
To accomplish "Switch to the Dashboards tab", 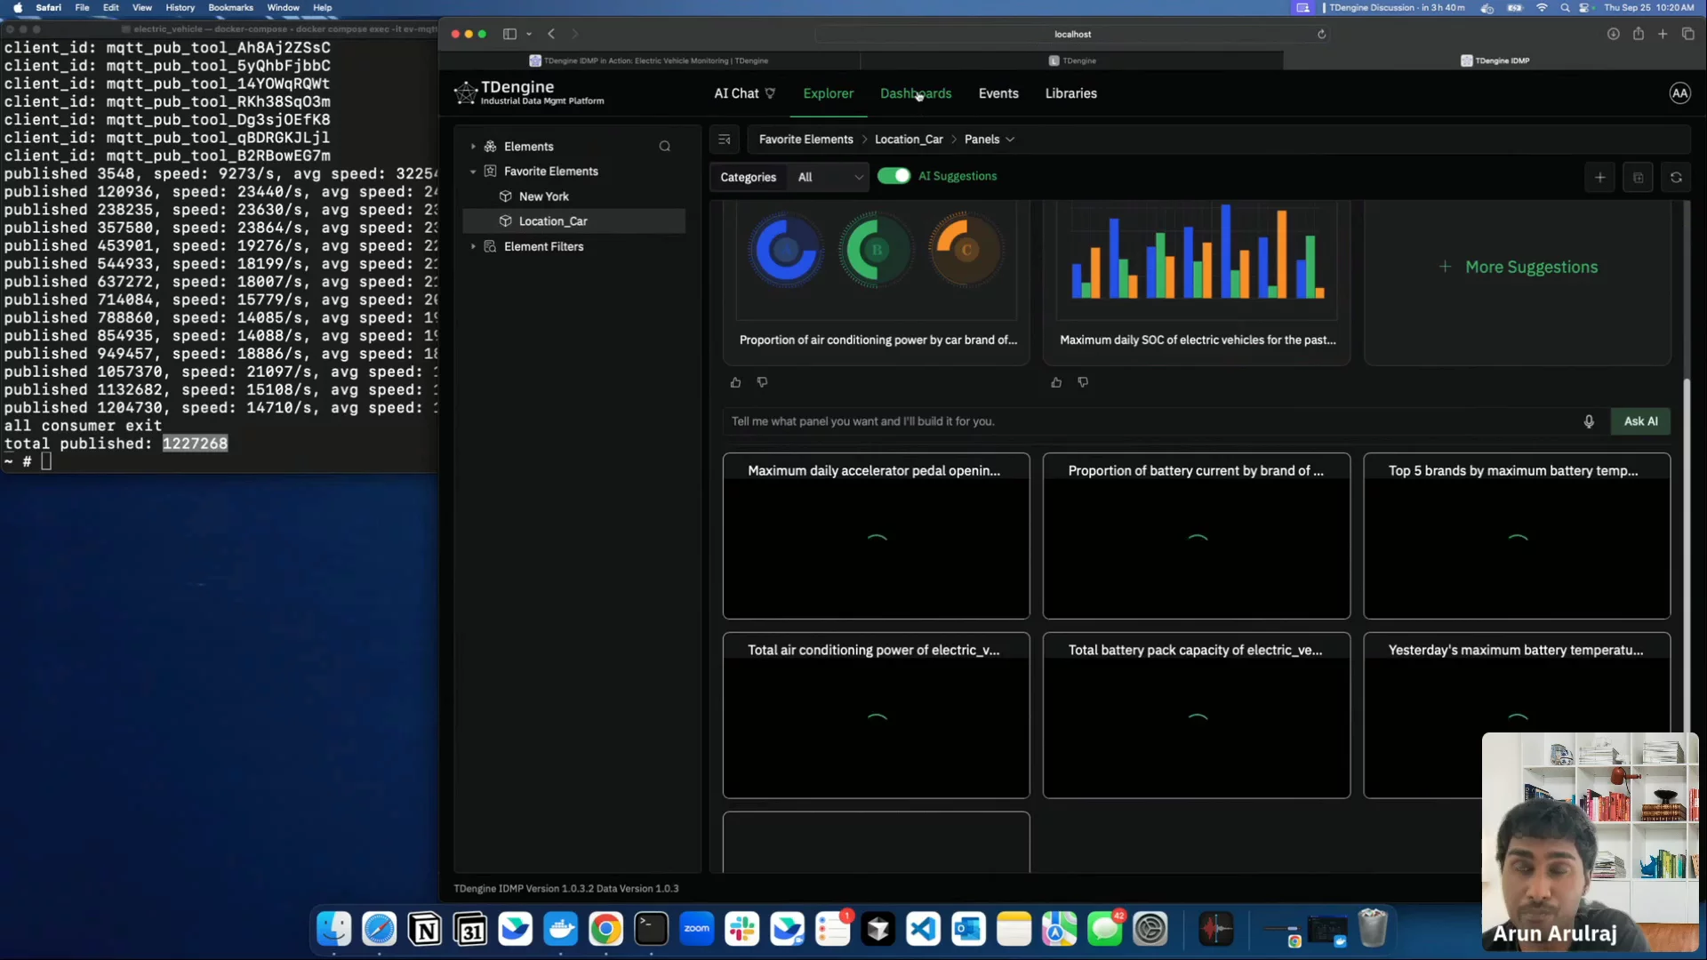I will click(x=915, y=93).
